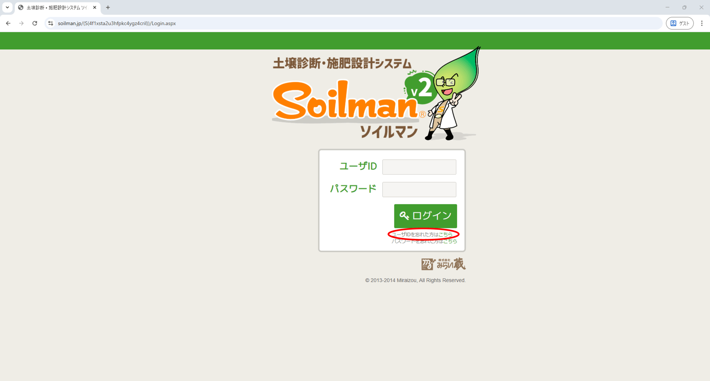Open the tab search dropdown arrow
Screen dimensions: 710x381
(7, 7)
